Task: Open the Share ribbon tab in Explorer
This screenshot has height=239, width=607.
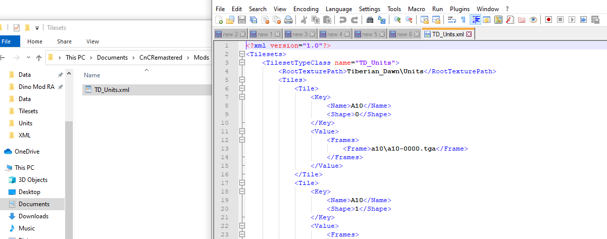Action: 64,41
